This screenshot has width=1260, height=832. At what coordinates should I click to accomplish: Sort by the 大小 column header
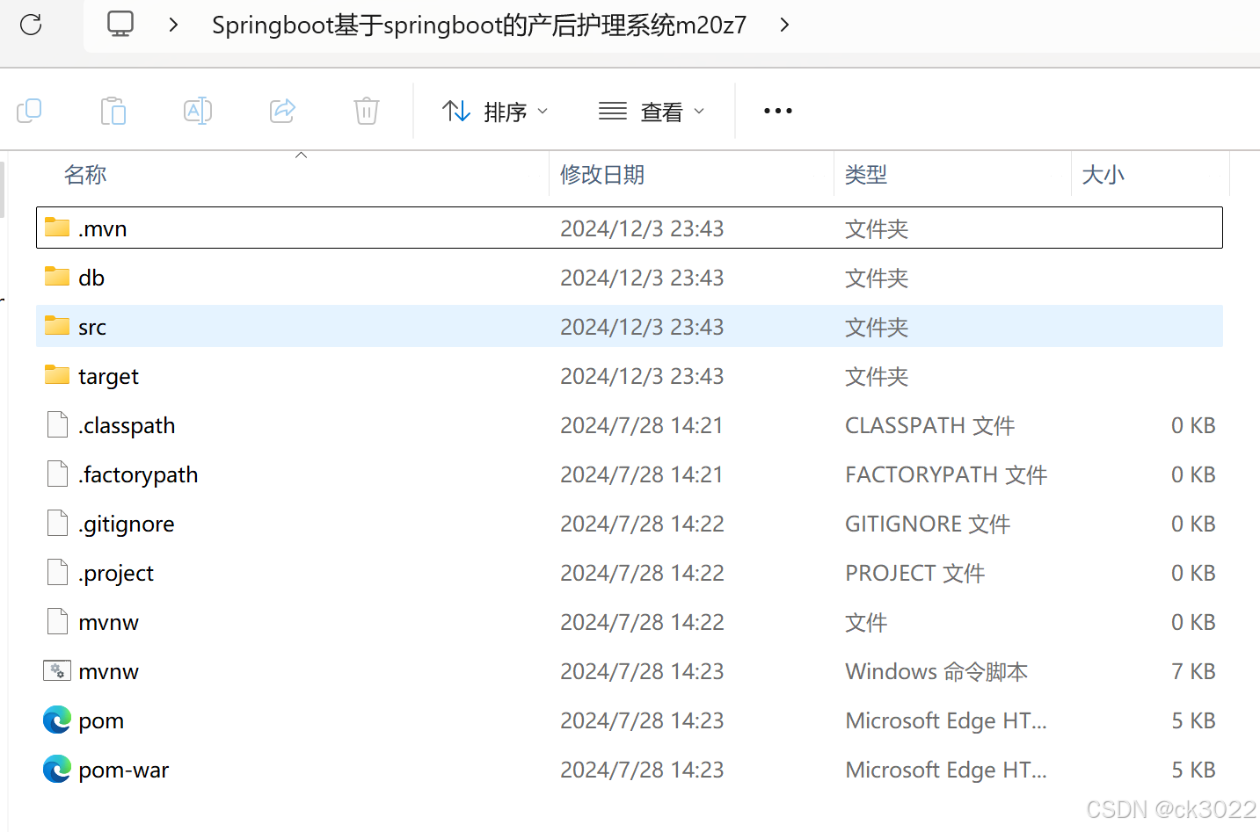point(1103,175)
